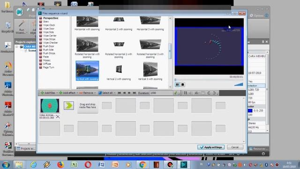Move to previous item icon
The image size is (300, 169).
point(124,93)
